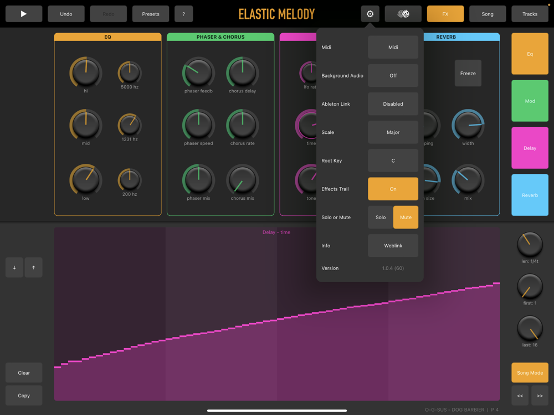Adjust the EQ mid knob
This screenshot has width=554, height=415.
(x=85, y=124)
